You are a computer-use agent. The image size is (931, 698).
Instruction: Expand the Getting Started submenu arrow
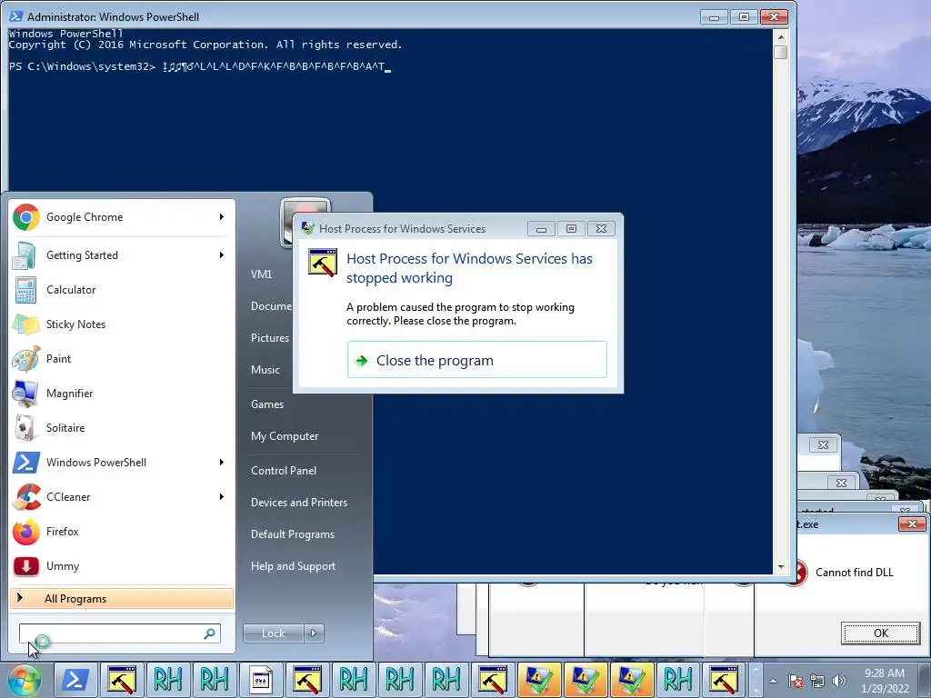point(222,255)
